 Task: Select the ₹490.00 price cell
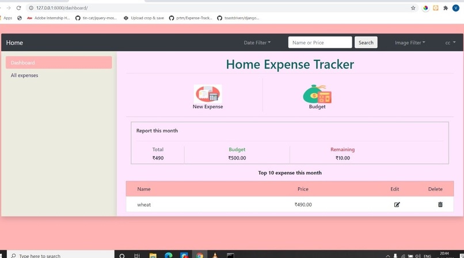[303, 204]
